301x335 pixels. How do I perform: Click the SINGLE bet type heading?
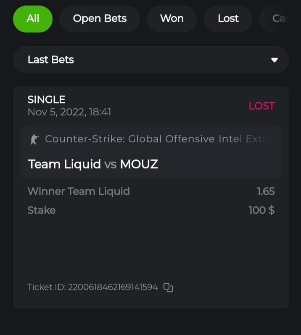tap(46, 100)
